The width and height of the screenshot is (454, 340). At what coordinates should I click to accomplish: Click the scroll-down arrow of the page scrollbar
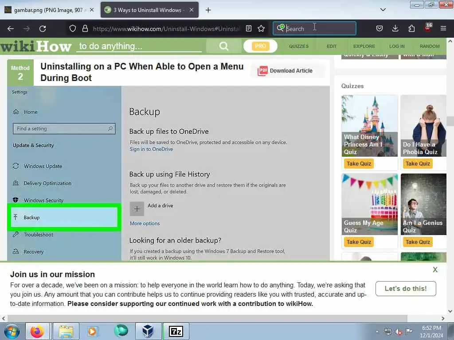(450, 311)
